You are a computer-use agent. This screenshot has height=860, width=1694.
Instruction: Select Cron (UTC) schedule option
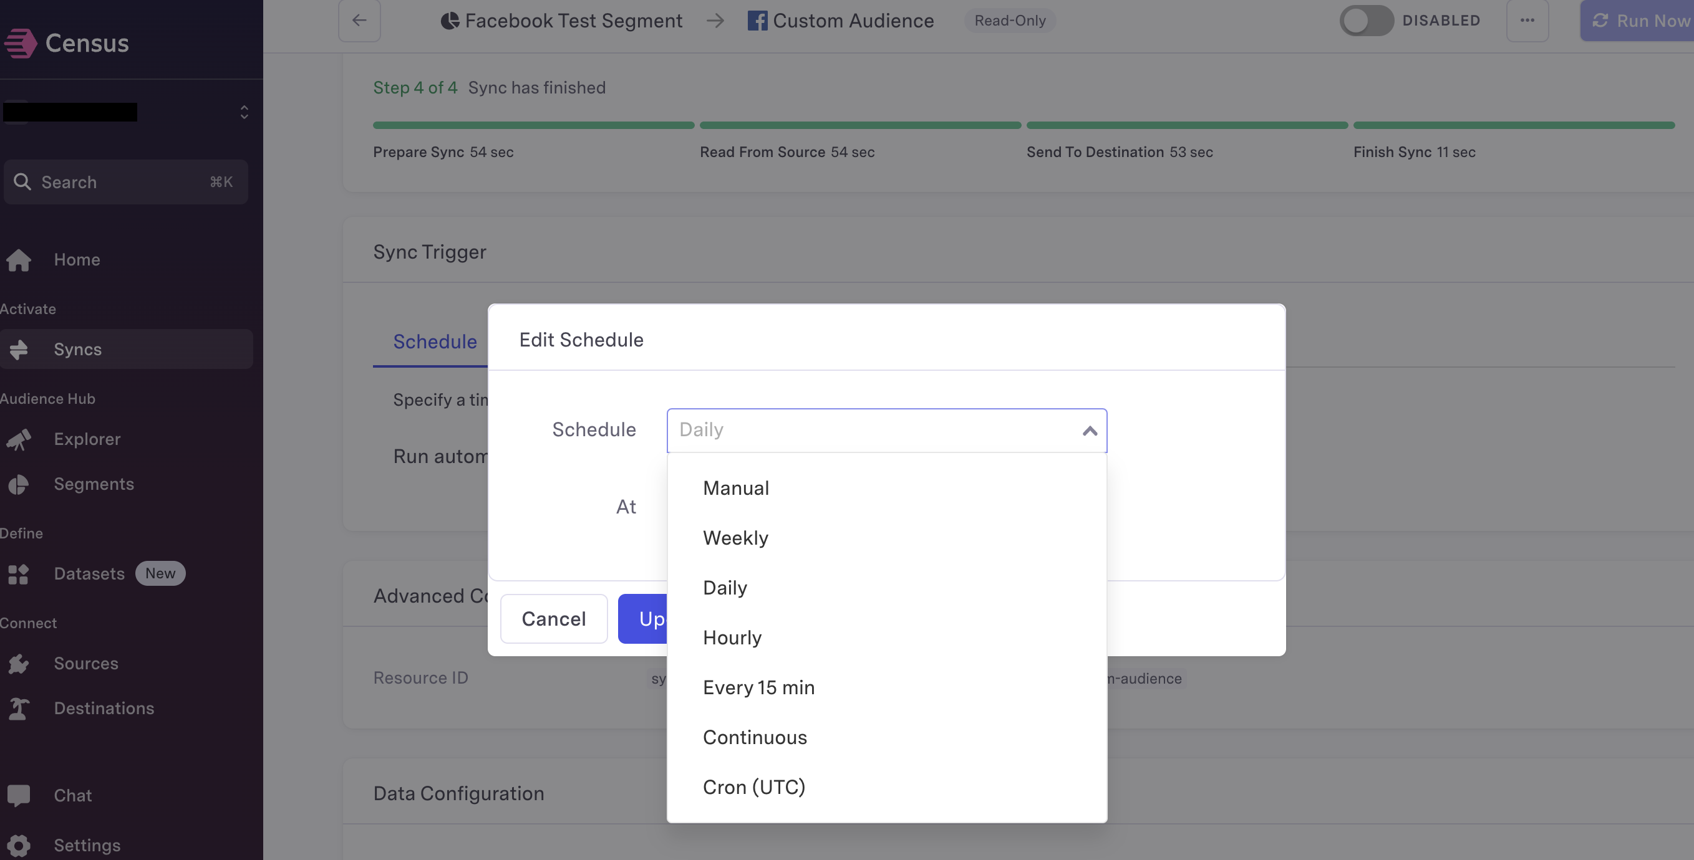point(886,787)
